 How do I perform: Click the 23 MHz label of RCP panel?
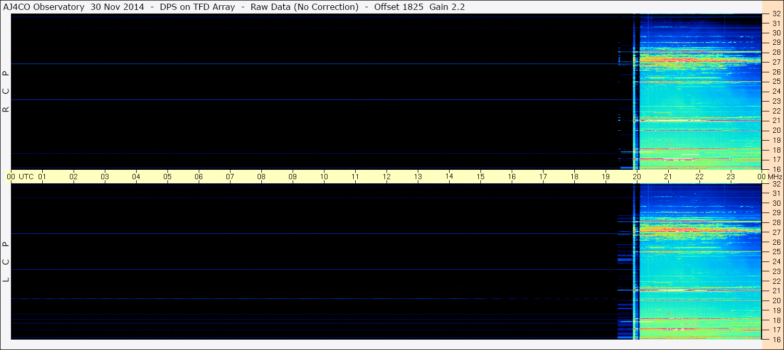pos(776,101)
